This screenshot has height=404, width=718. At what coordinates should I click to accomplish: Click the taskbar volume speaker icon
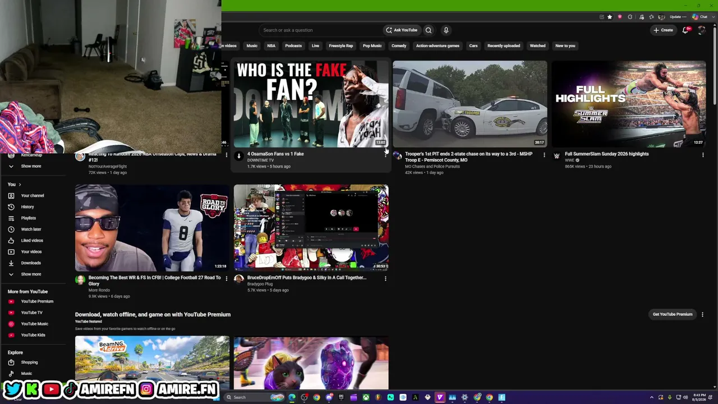tap(685, 397)
